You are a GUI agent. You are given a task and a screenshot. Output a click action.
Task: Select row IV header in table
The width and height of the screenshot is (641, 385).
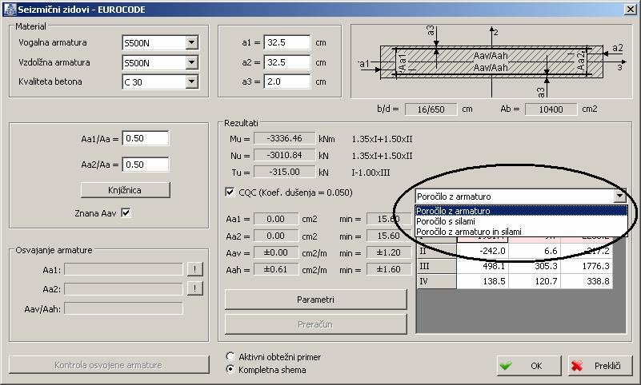[x=437, y=281]
